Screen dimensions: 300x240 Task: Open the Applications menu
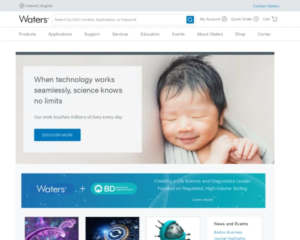pos(60,34)
